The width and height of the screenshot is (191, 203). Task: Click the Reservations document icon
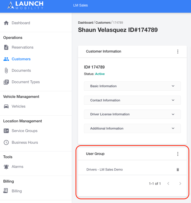pyautogui.click(x=6, y=47)
